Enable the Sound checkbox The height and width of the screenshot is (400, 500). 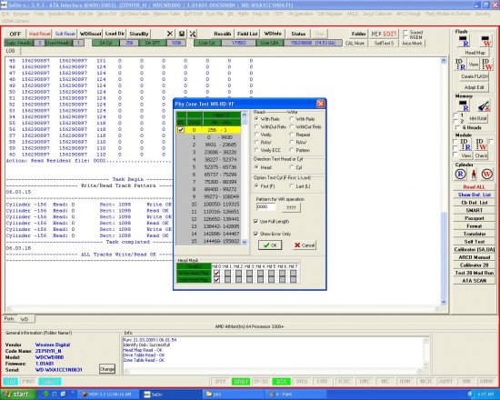tap(405, 32)
